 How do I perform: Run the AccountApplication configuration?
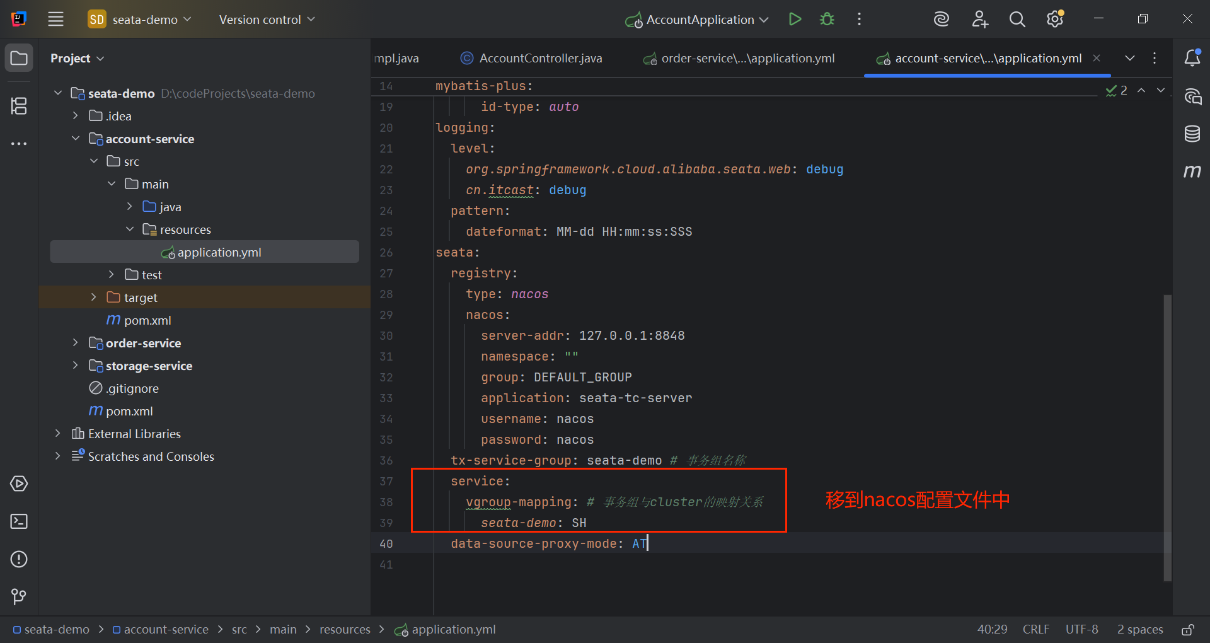coord(795,19)
